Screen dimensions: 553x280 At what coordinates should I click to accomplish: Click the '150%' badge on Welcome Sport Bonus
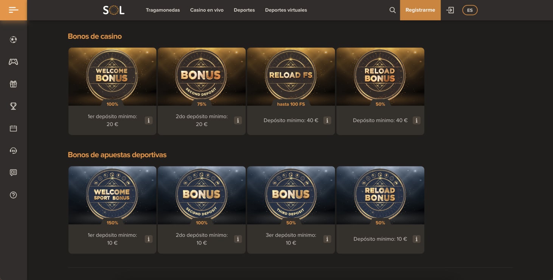click(112, 223)
